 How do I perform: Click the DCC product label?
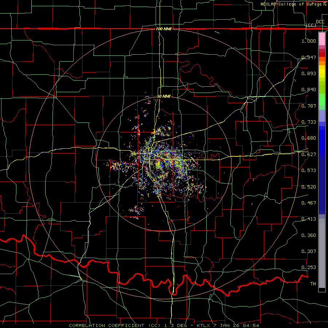pyautogui.click(x=320, y=22)
